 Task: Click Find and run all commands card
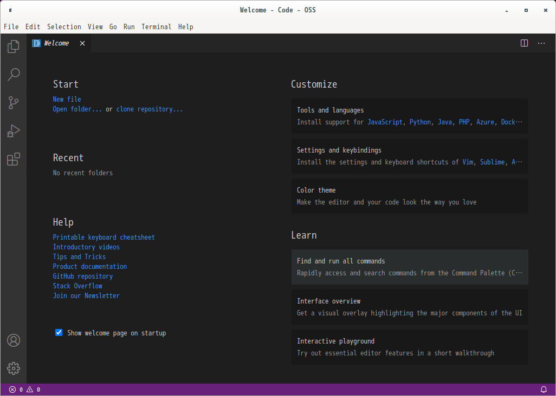tap(410, 267)
